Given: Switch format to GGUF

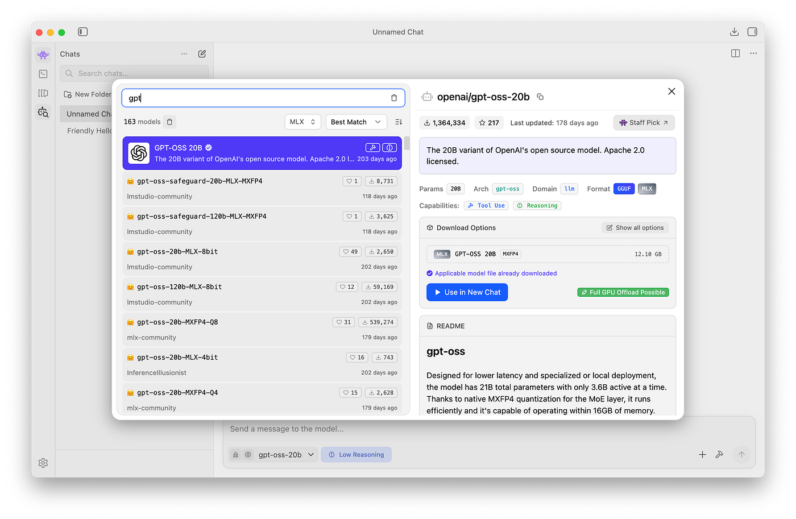Looking at the screenshot, I should (624, 189).
